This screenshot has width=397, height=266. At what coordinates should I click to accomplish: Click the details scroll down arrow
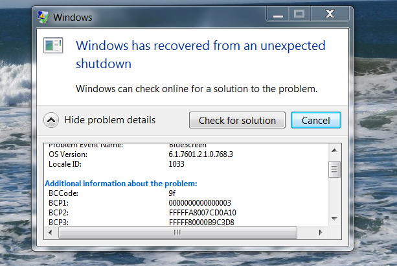point(334,219)
